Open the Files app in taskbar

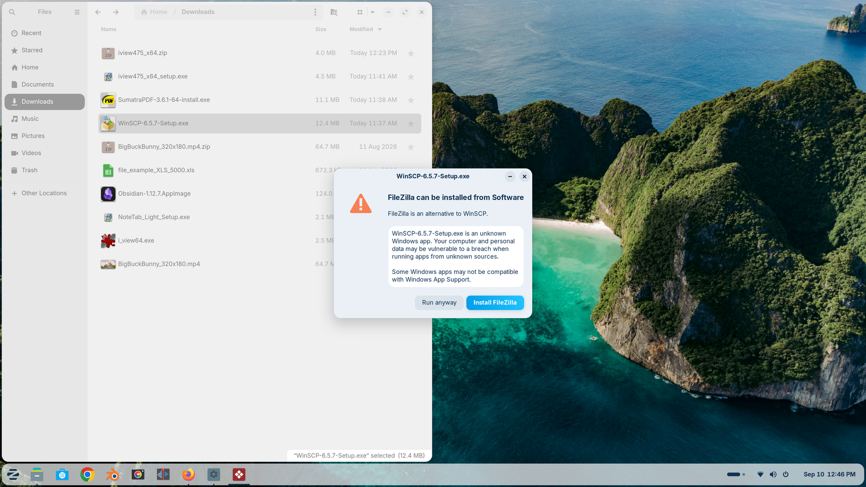point(37,475)
